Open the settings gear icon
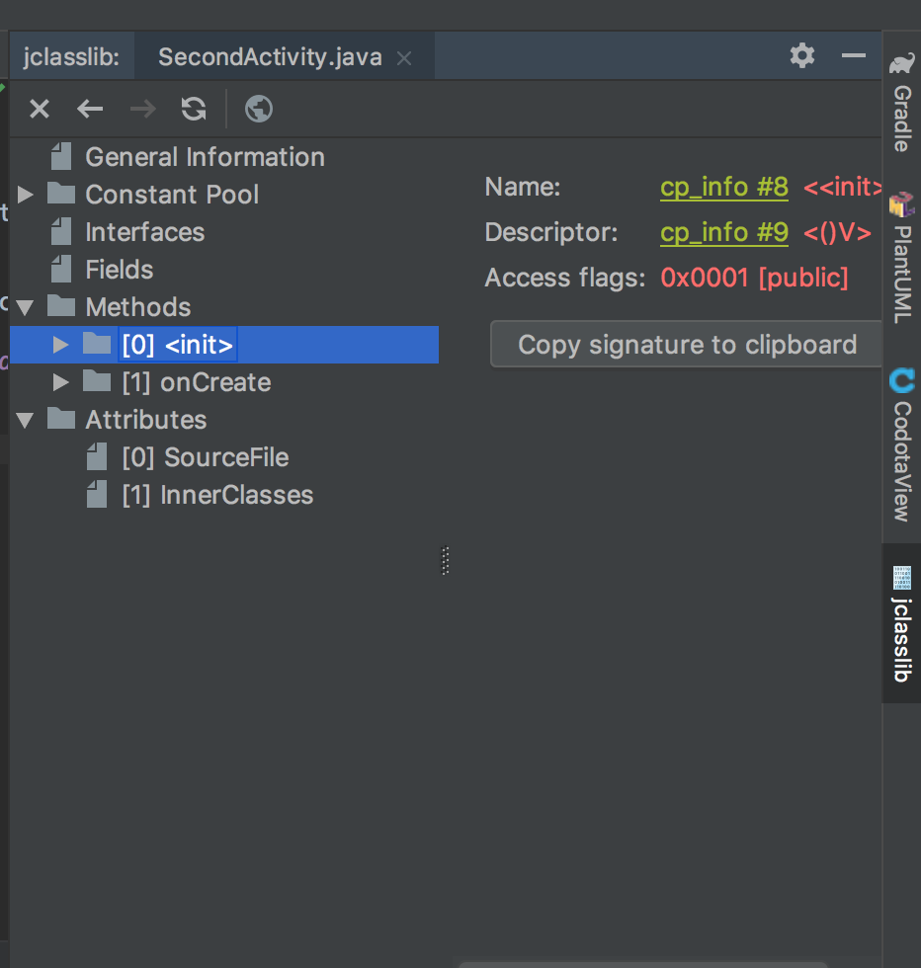Viewport: 921px width, 968px height. (802, 55)
